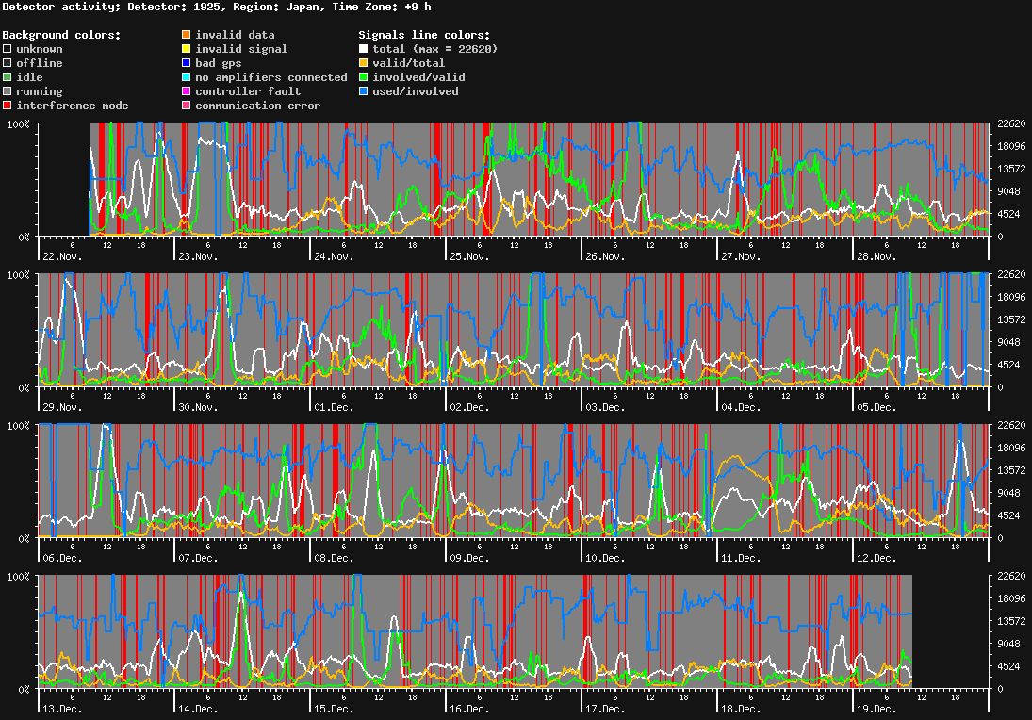Click the communication error legend label
The height and width of the screenshot is (720, 1032).
tap(257, 106)
